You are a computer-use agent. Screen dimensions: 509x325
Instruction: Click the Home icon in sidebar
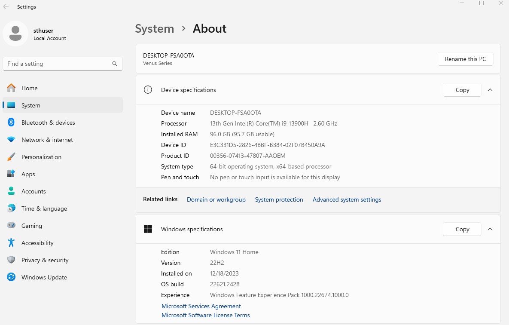coord(11,88)
